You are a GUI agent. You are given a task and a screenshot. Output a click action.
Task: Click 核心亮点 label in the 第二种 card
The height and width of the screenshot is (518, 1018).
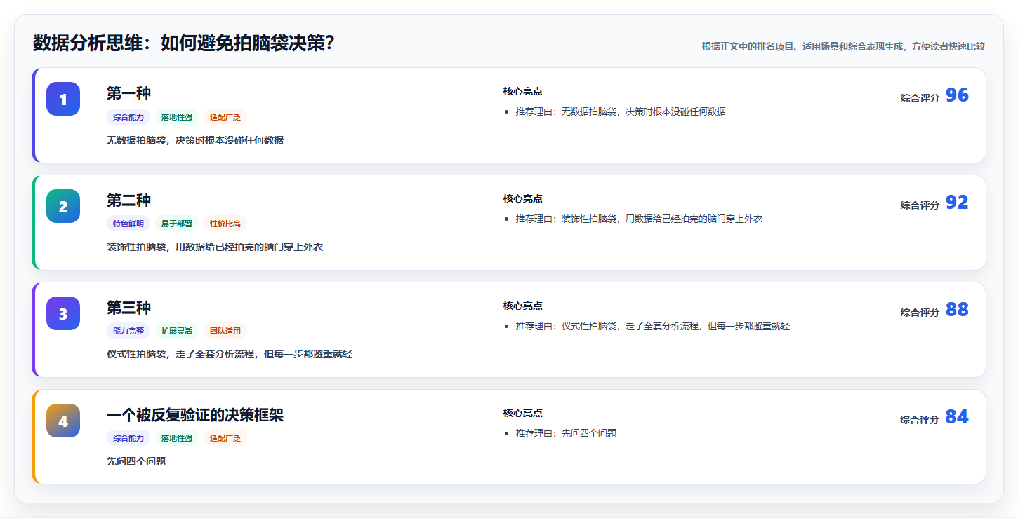(x=523, y=198)
